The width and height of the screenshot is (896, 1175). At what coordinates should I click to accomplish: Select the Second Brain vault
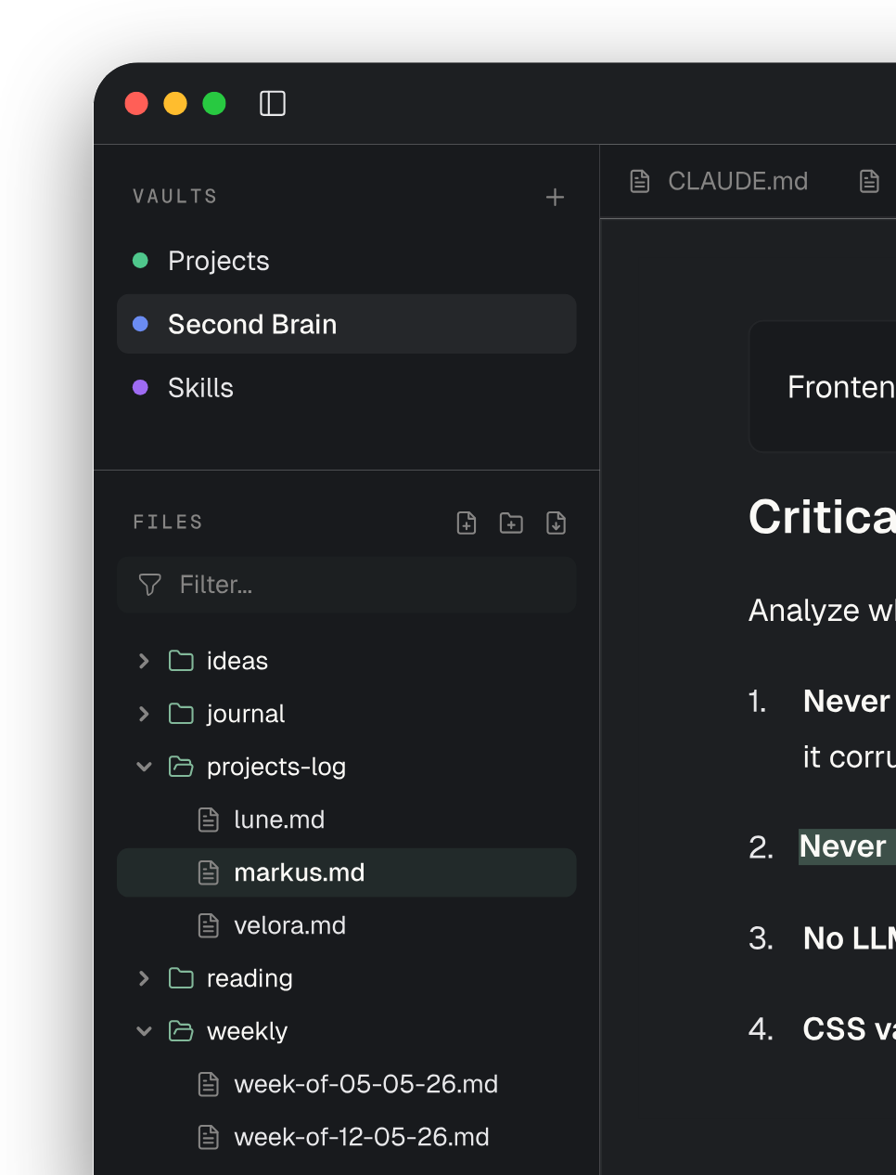(x=346, y=324)
